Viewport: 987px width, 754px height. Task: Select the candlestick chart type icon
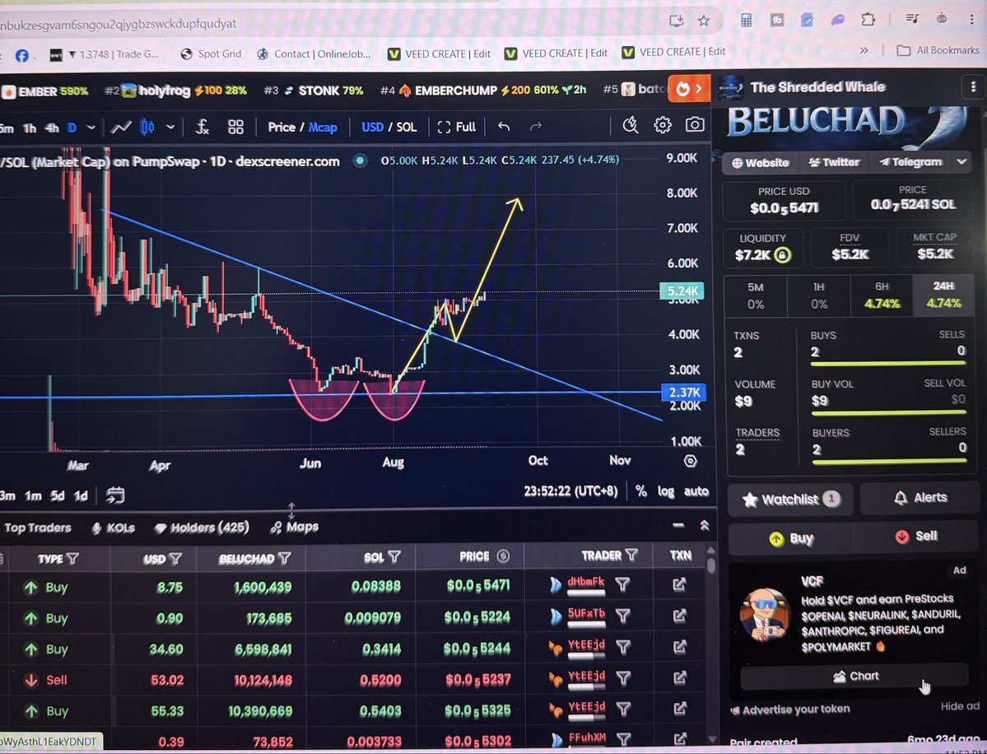point(147,127)
